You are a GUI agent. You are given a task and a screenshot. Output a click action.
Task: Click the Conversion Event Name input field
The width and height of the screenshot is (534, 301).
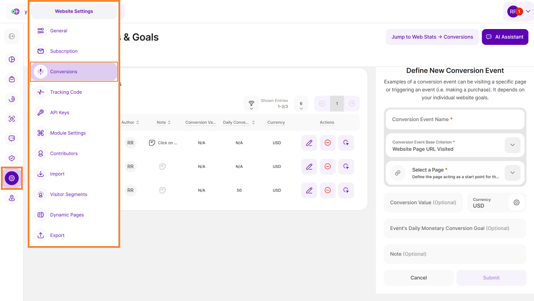point(454,120)
